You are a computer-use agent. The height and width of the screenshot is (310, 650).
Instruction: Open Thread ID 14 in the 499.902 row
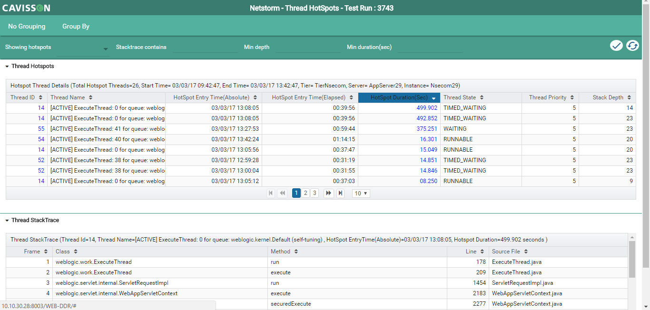point(41,108)
